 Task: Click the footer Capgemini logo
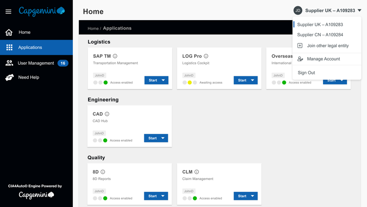tap(36, 195)
